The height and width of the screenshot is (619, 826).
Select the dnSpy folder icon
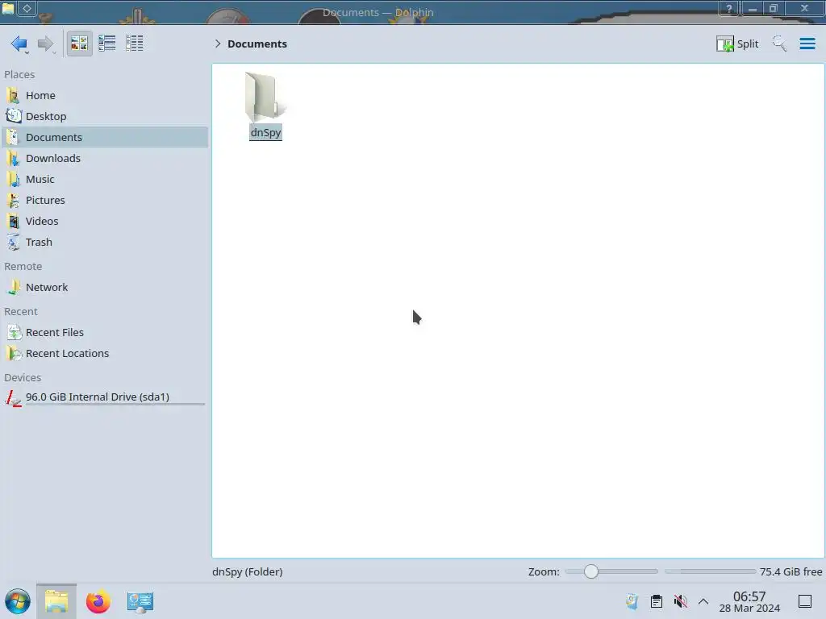(265, 97)
